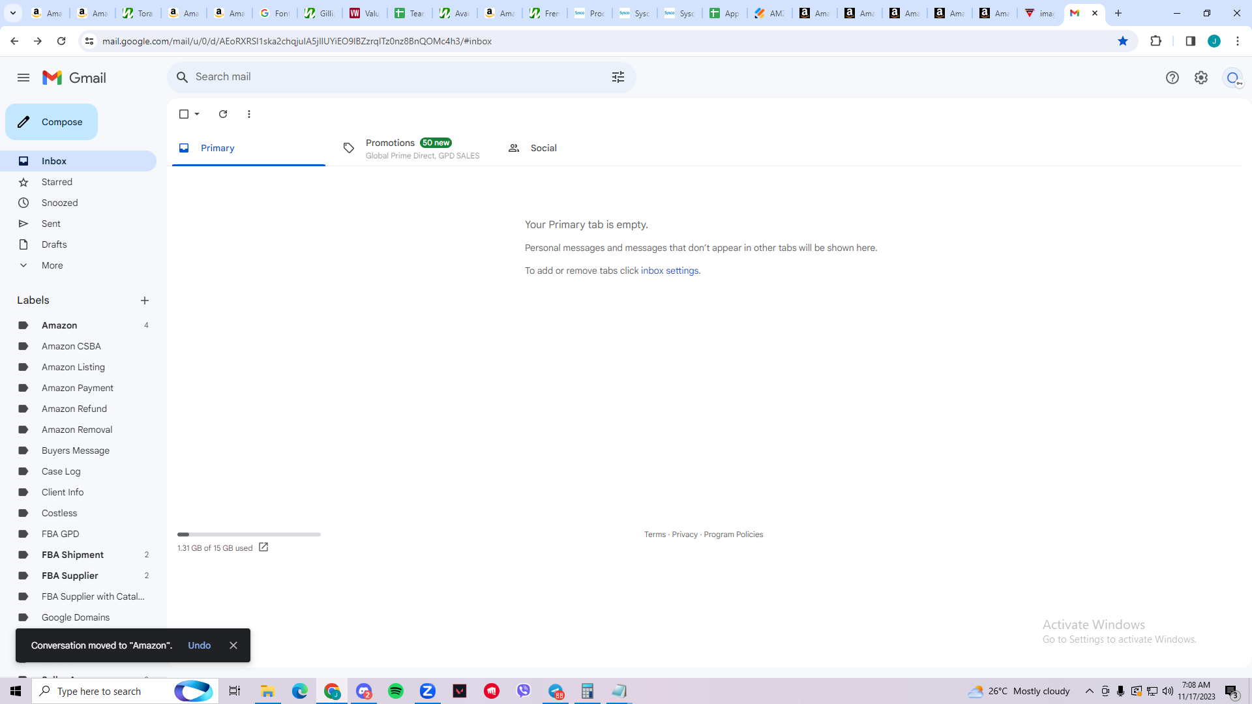This screenshot has height=704, width=1252.
Task: Open storage management external link icon
Action: 263,548
